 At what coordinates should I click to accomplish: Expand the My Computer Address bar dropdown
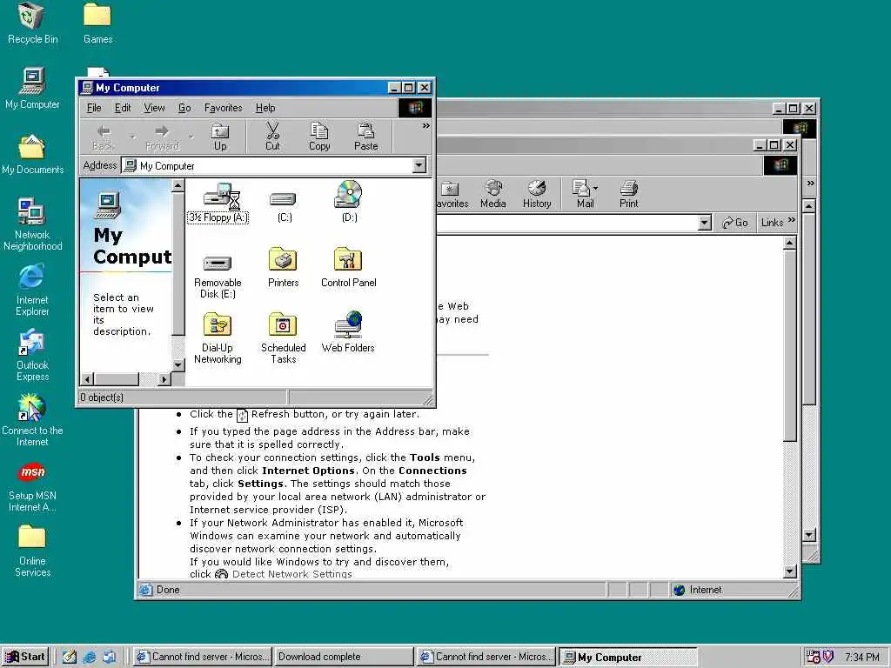coord(419,165)
